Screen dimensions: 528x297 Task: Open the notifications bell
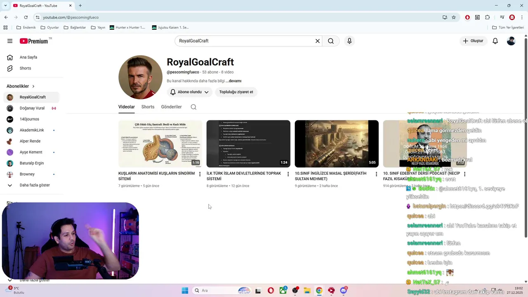coord(495,41)
